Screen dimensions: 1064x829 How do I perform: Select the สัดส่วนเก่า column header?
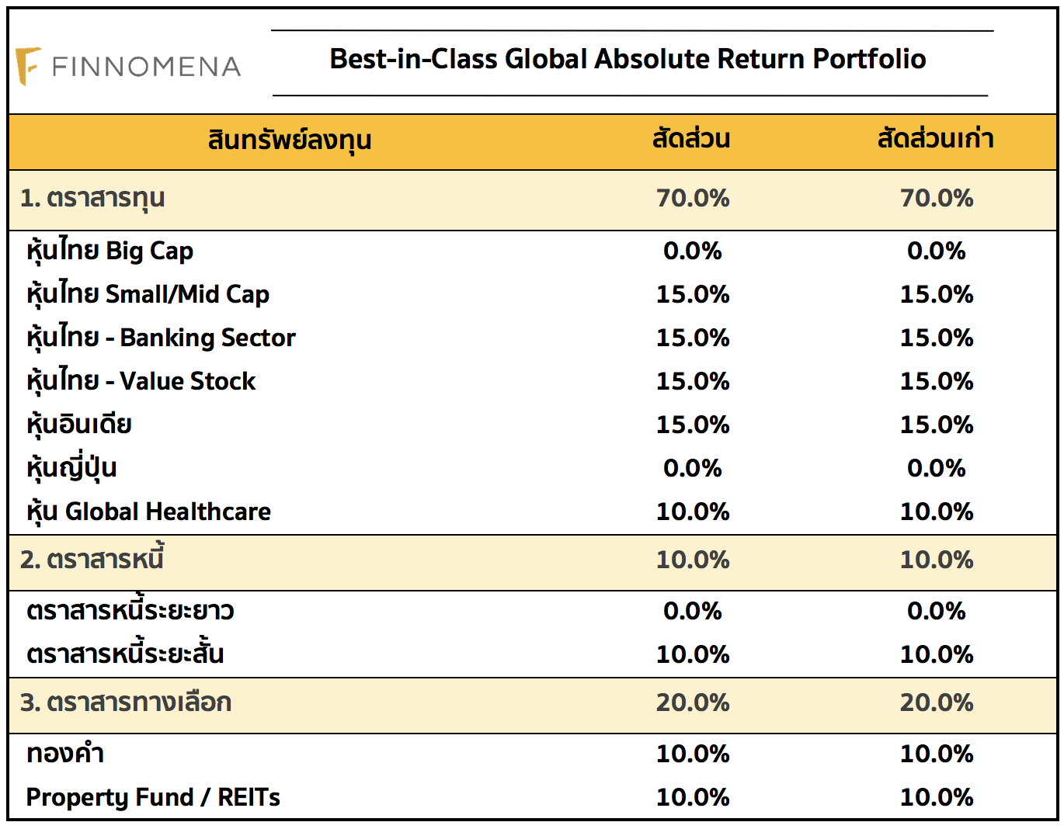point(935,139)
